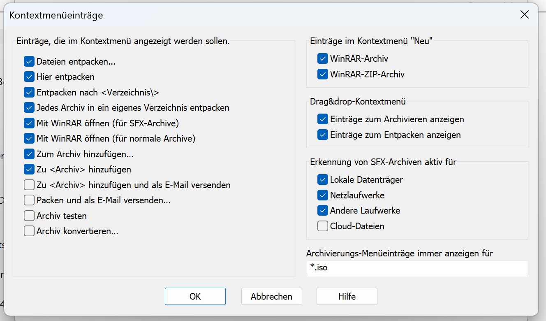Disable 'Einträge zum Archivieren anzeigen'

[323, 119]
